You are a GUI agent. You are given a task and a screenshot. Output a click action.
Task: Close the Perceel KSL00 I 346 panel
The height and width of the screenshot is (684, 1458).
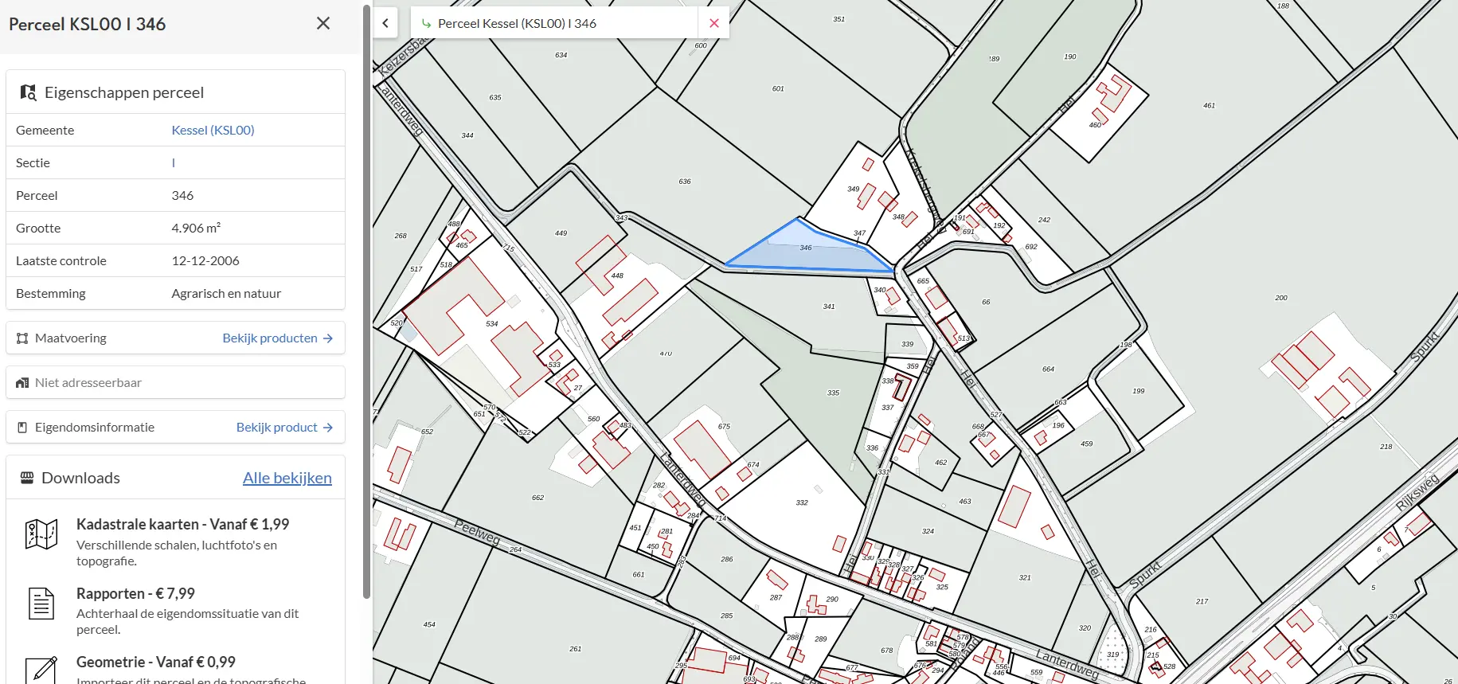click(x=322, y=24)
